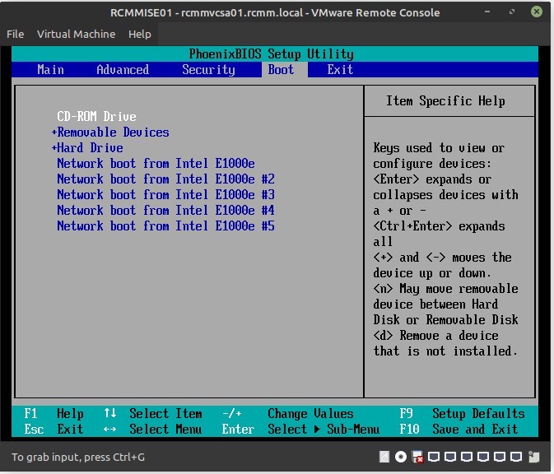The image size is (554, 474).
Task: Click the Select Menu key hint
Action: point(152,429)
